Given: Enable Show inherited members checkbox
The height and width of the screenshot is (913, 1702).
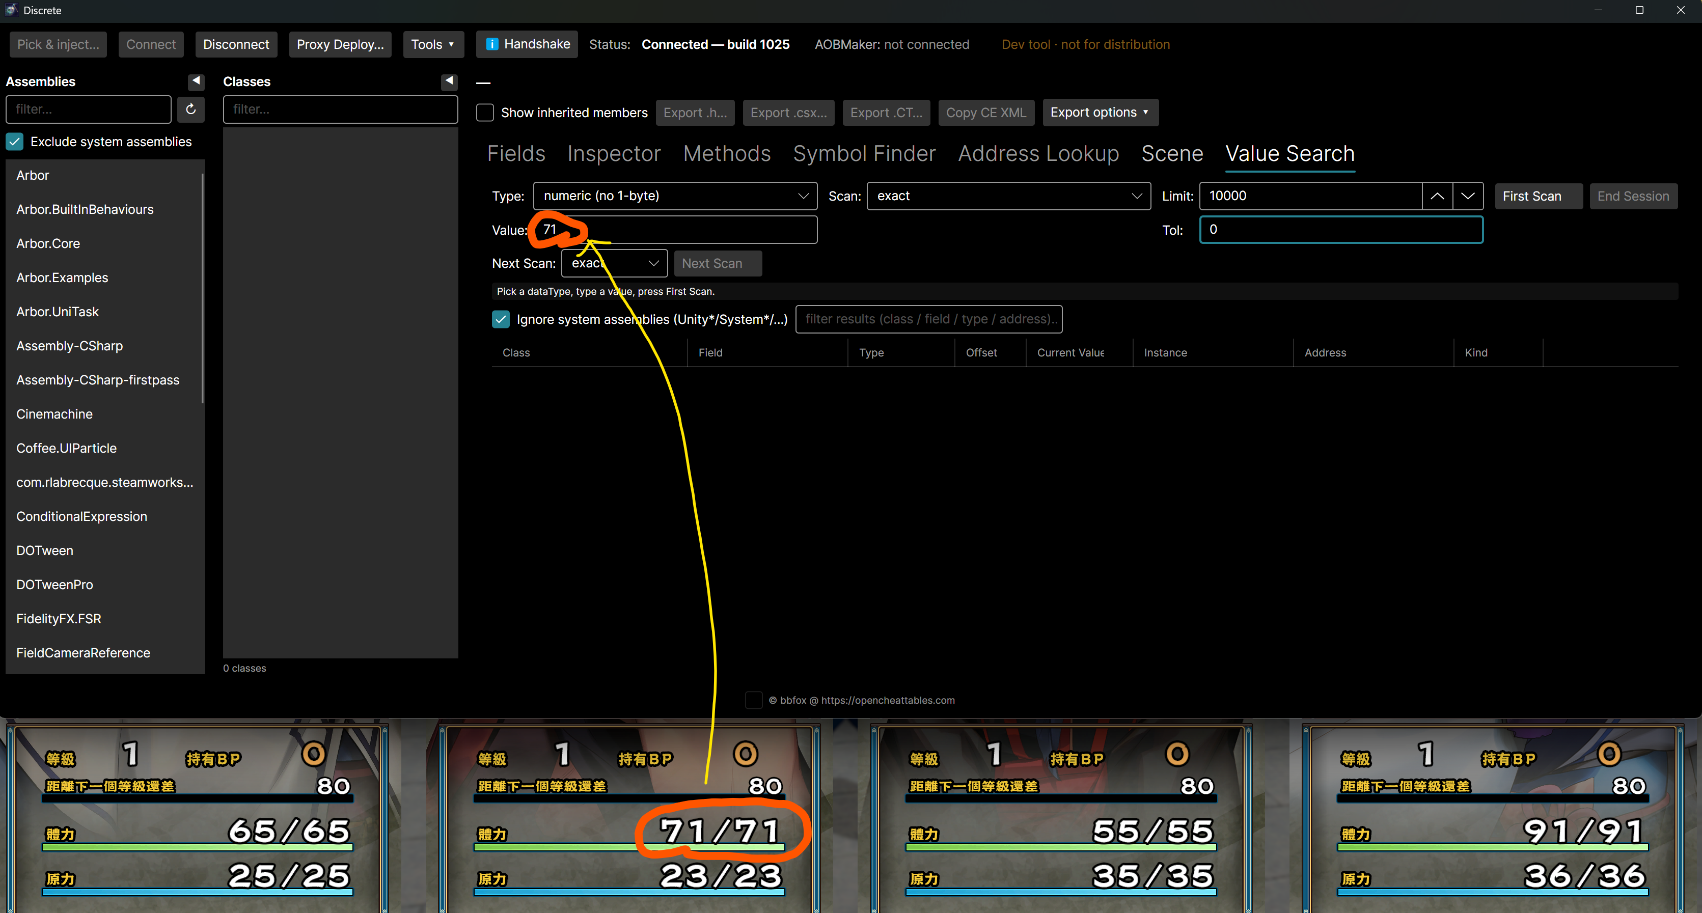Looking at the screenshot, I should 485,113.
